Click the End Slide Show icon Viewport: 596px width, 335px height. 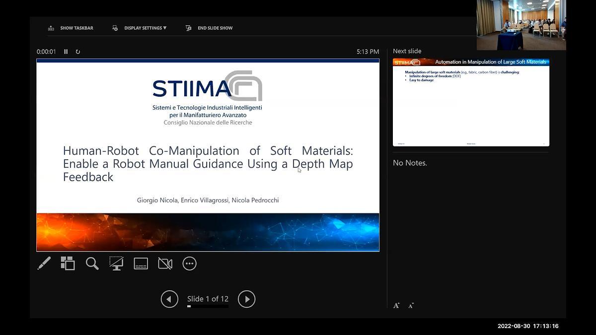(188, 28)
